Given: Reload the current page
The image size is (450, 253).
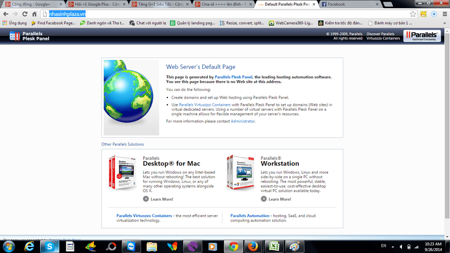Looking at the screenshot, I should tap(25, 14).
